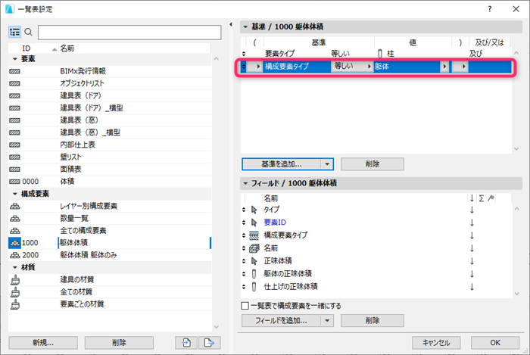Open opening-bracket dropdown in 構成要素タイプ row
Image resolution: width=530 pixels, height=355 pixels.
(x=254, y=66)
